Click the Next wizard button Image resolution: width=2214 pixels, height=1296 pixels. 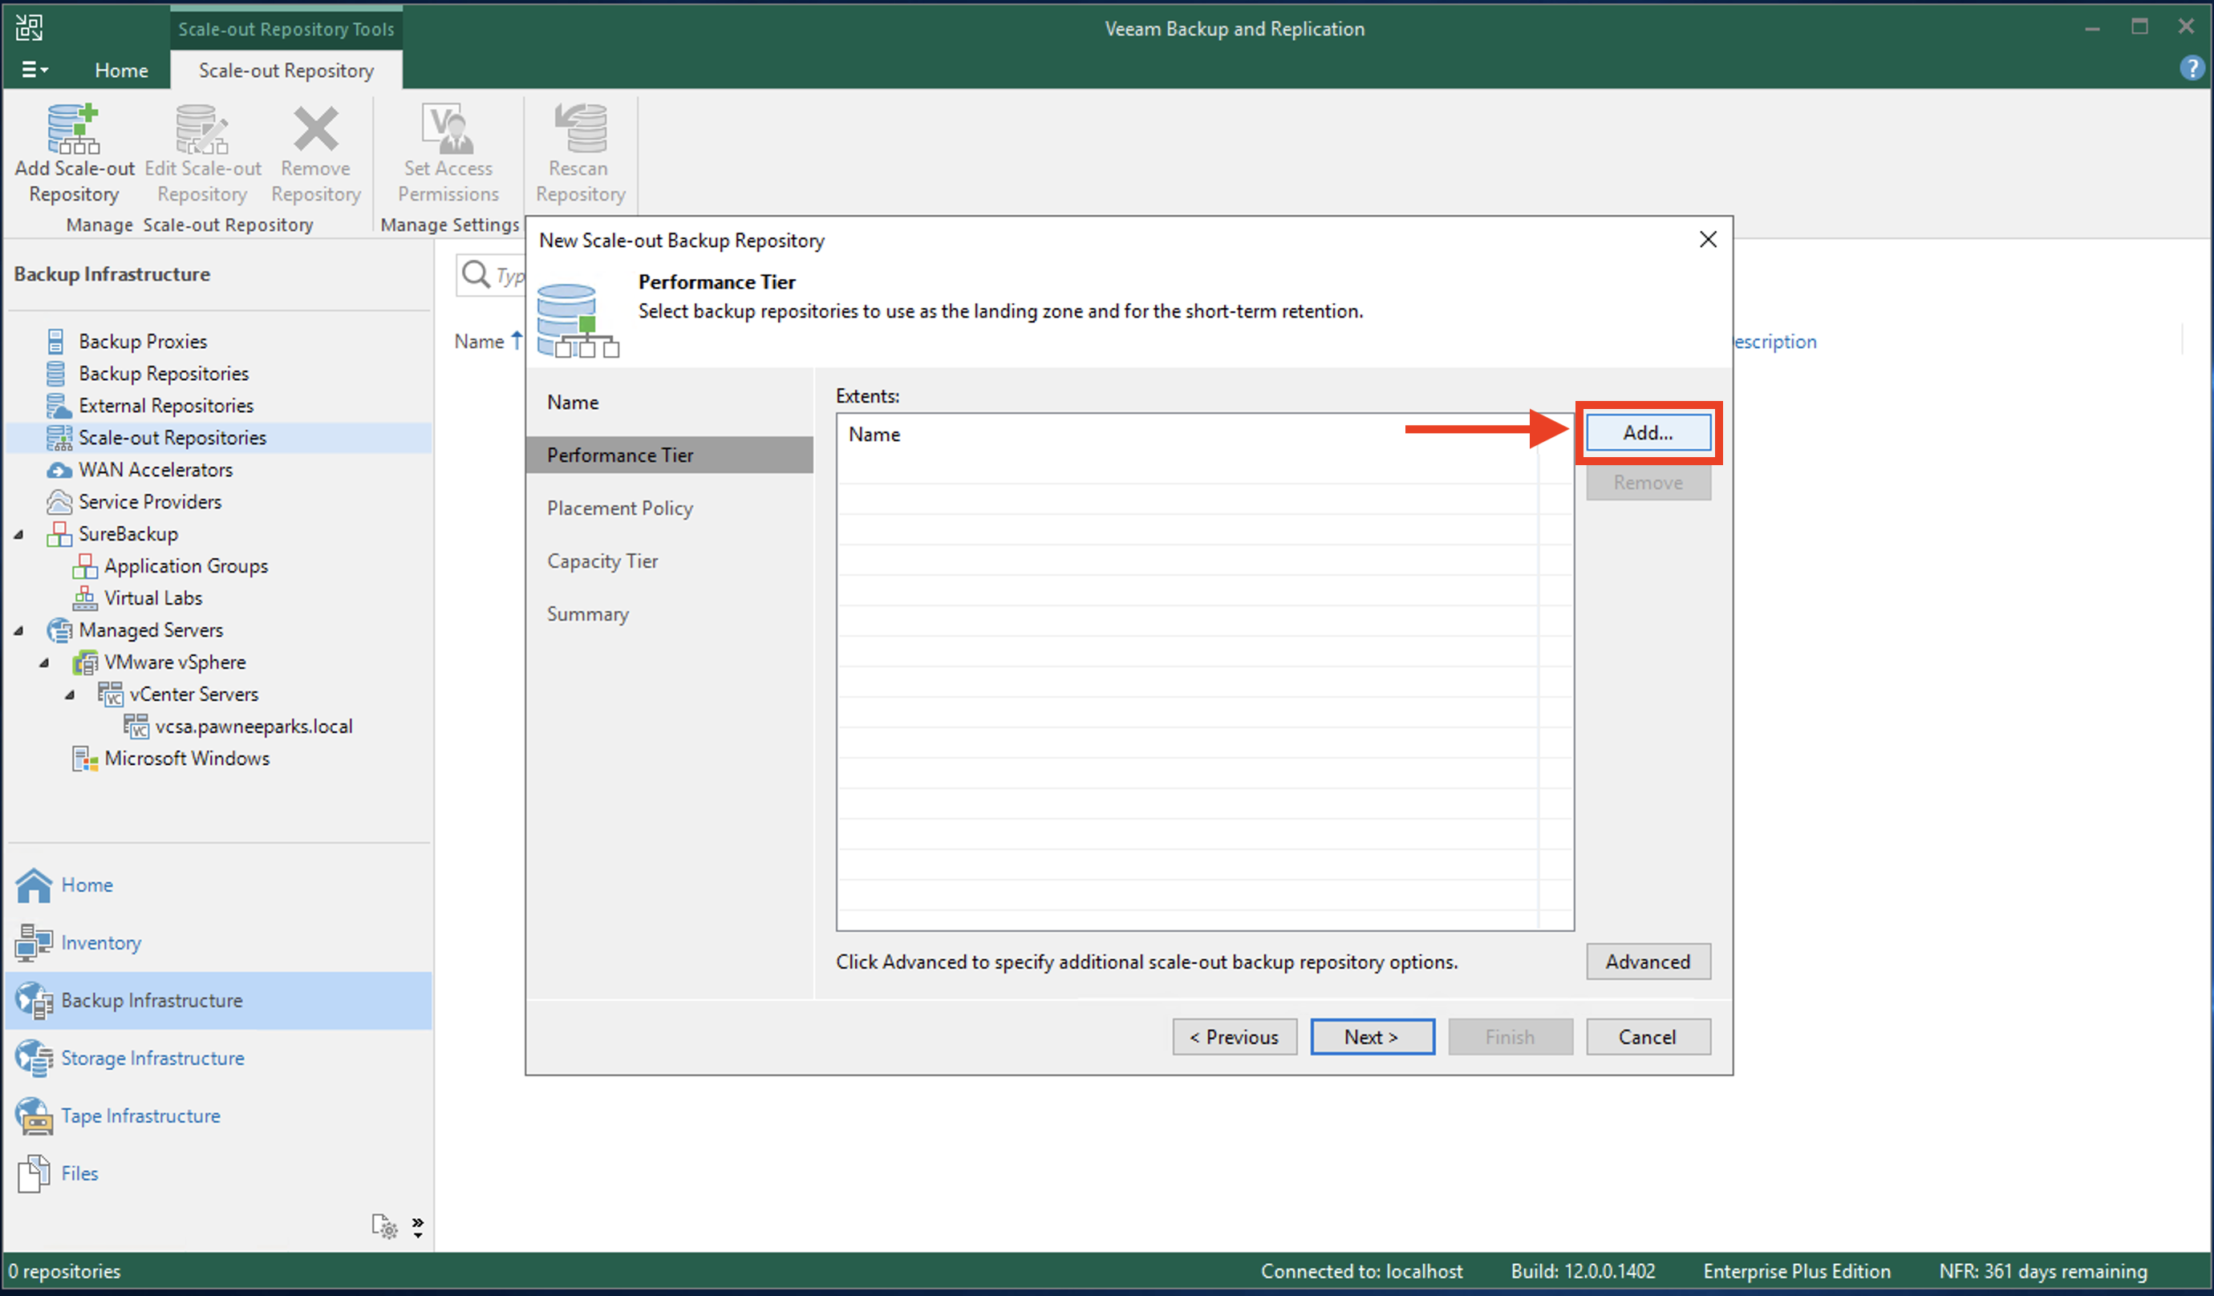tap(1373, 1037)
